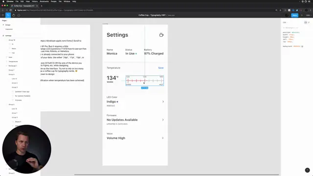Click 'No Updates Available' text on canvas

coord(122,120)
